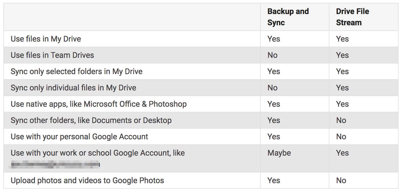Click Backup and Sync "No" for individual files row
The width and height of the screenshot is (402, 191).
pos(273,88)
